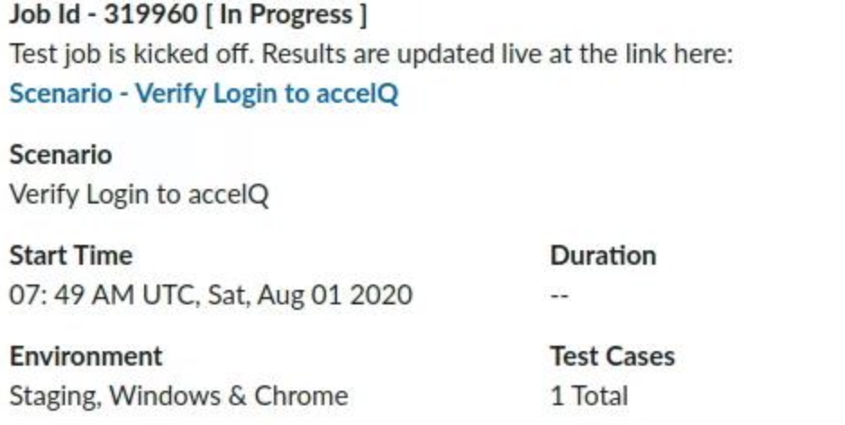Open the Scenario - Verify Login to accelQ link
This screenshot has width=845, height=425.
coord(204,95)
